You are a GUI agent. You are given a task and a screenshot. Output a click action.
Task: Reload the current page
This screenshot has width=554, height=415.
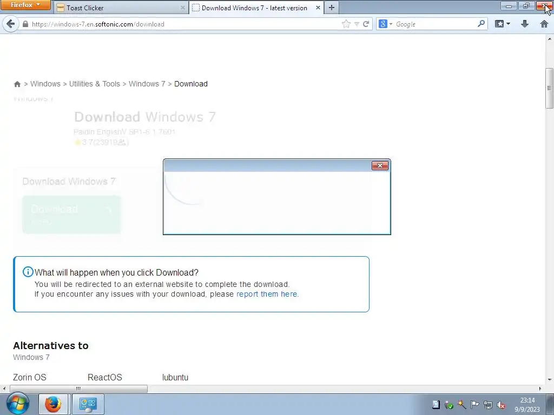click(366, 24)
